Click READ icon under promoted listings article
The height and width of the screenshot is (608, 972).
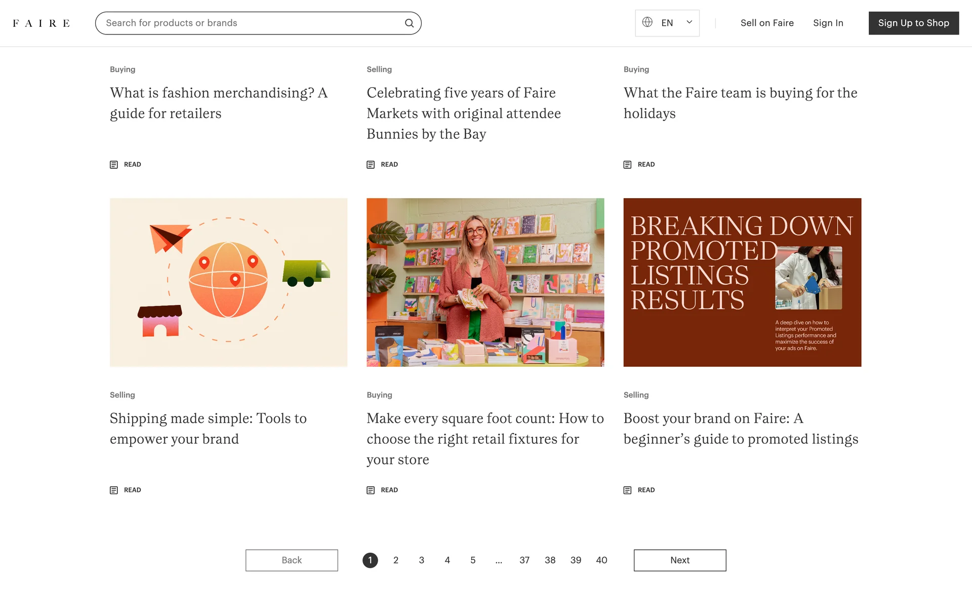click(x=627, y=490)
